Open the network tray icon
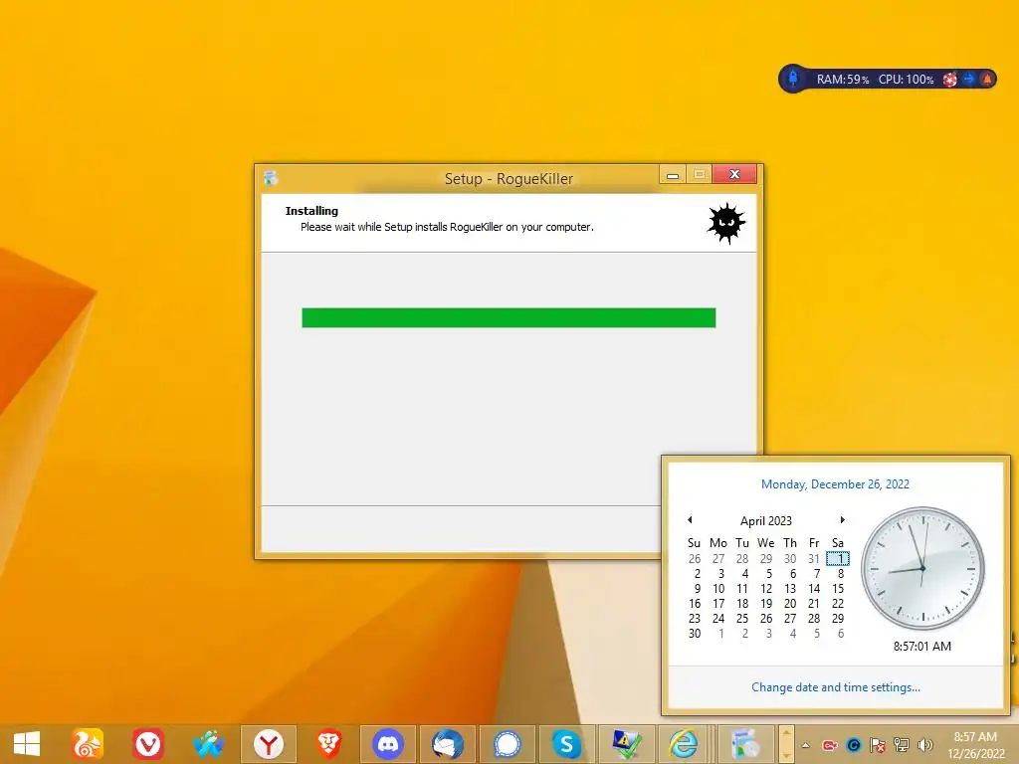The height and width of the screenshot is (764, 1019). tap(902, 745)
